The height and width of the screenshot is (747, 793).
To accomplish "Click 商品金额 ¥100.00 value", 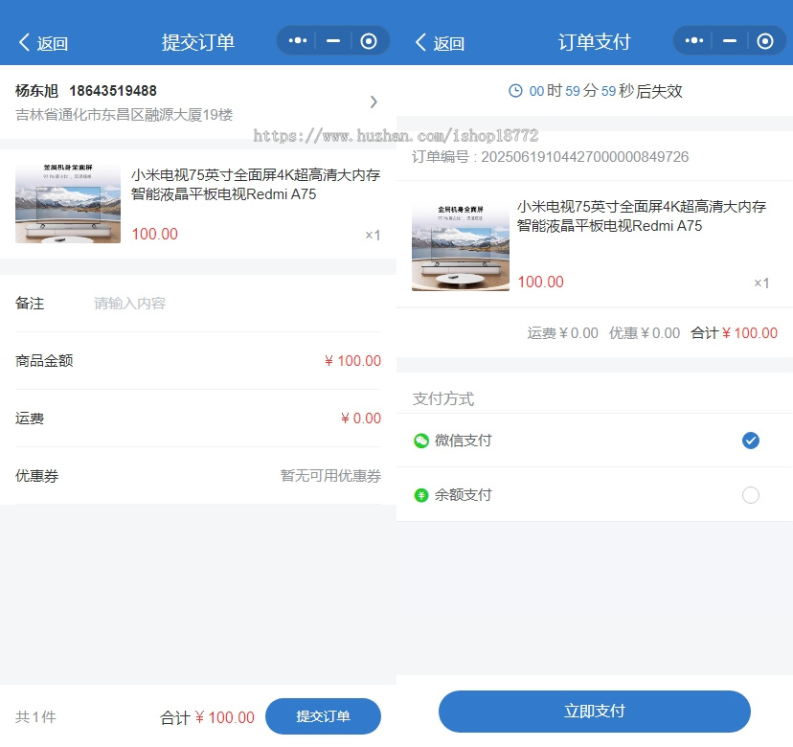I will [x=352, y=361].
